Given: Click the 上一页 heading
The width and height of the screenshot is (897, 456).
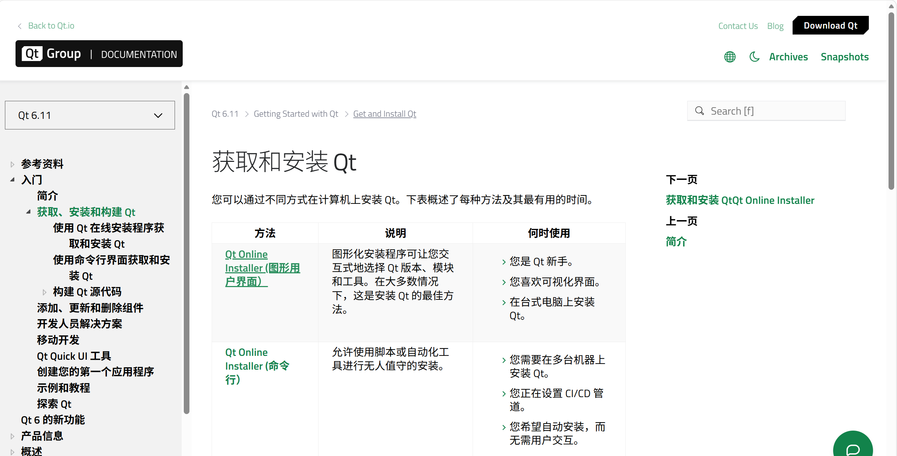Looking at the screenshot, I should tap(681, 221).
